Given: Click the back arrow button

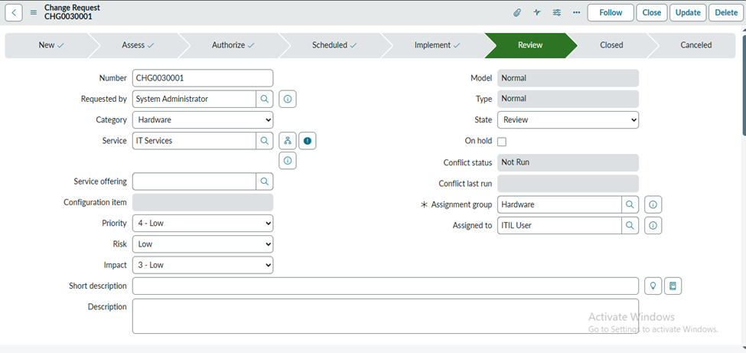Looking at the screenshot, I should tap(14, 13).
